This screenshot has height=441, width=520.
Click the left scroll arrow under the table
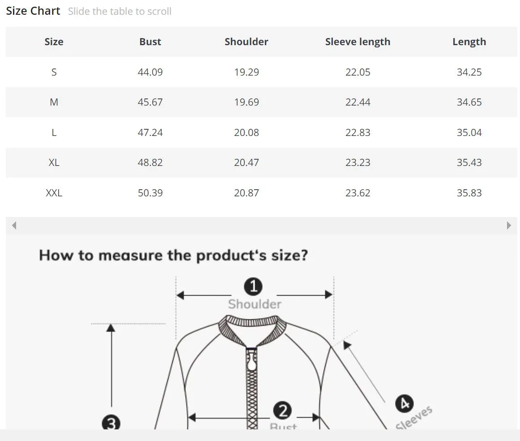[x=14, y=225]
